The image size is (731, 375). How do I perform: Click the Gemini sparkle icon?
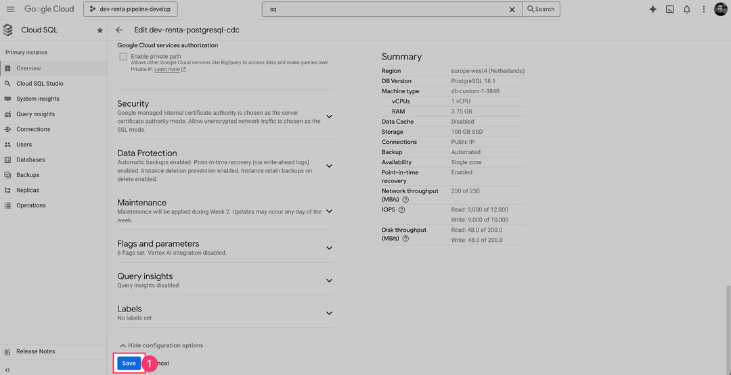(x=652, y=9)
